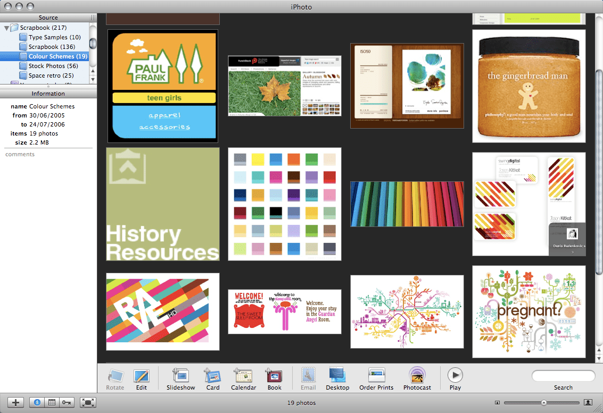This screenshot has height=413, width=603.
Task: Click the size 2.2 MB value
Action: [x=39, y=142]
